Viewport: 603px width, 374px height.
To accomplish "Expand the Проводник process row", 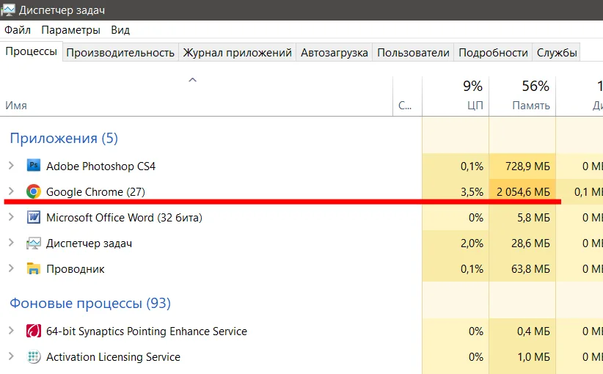I will pyautogui.click(x=11, y=268).
